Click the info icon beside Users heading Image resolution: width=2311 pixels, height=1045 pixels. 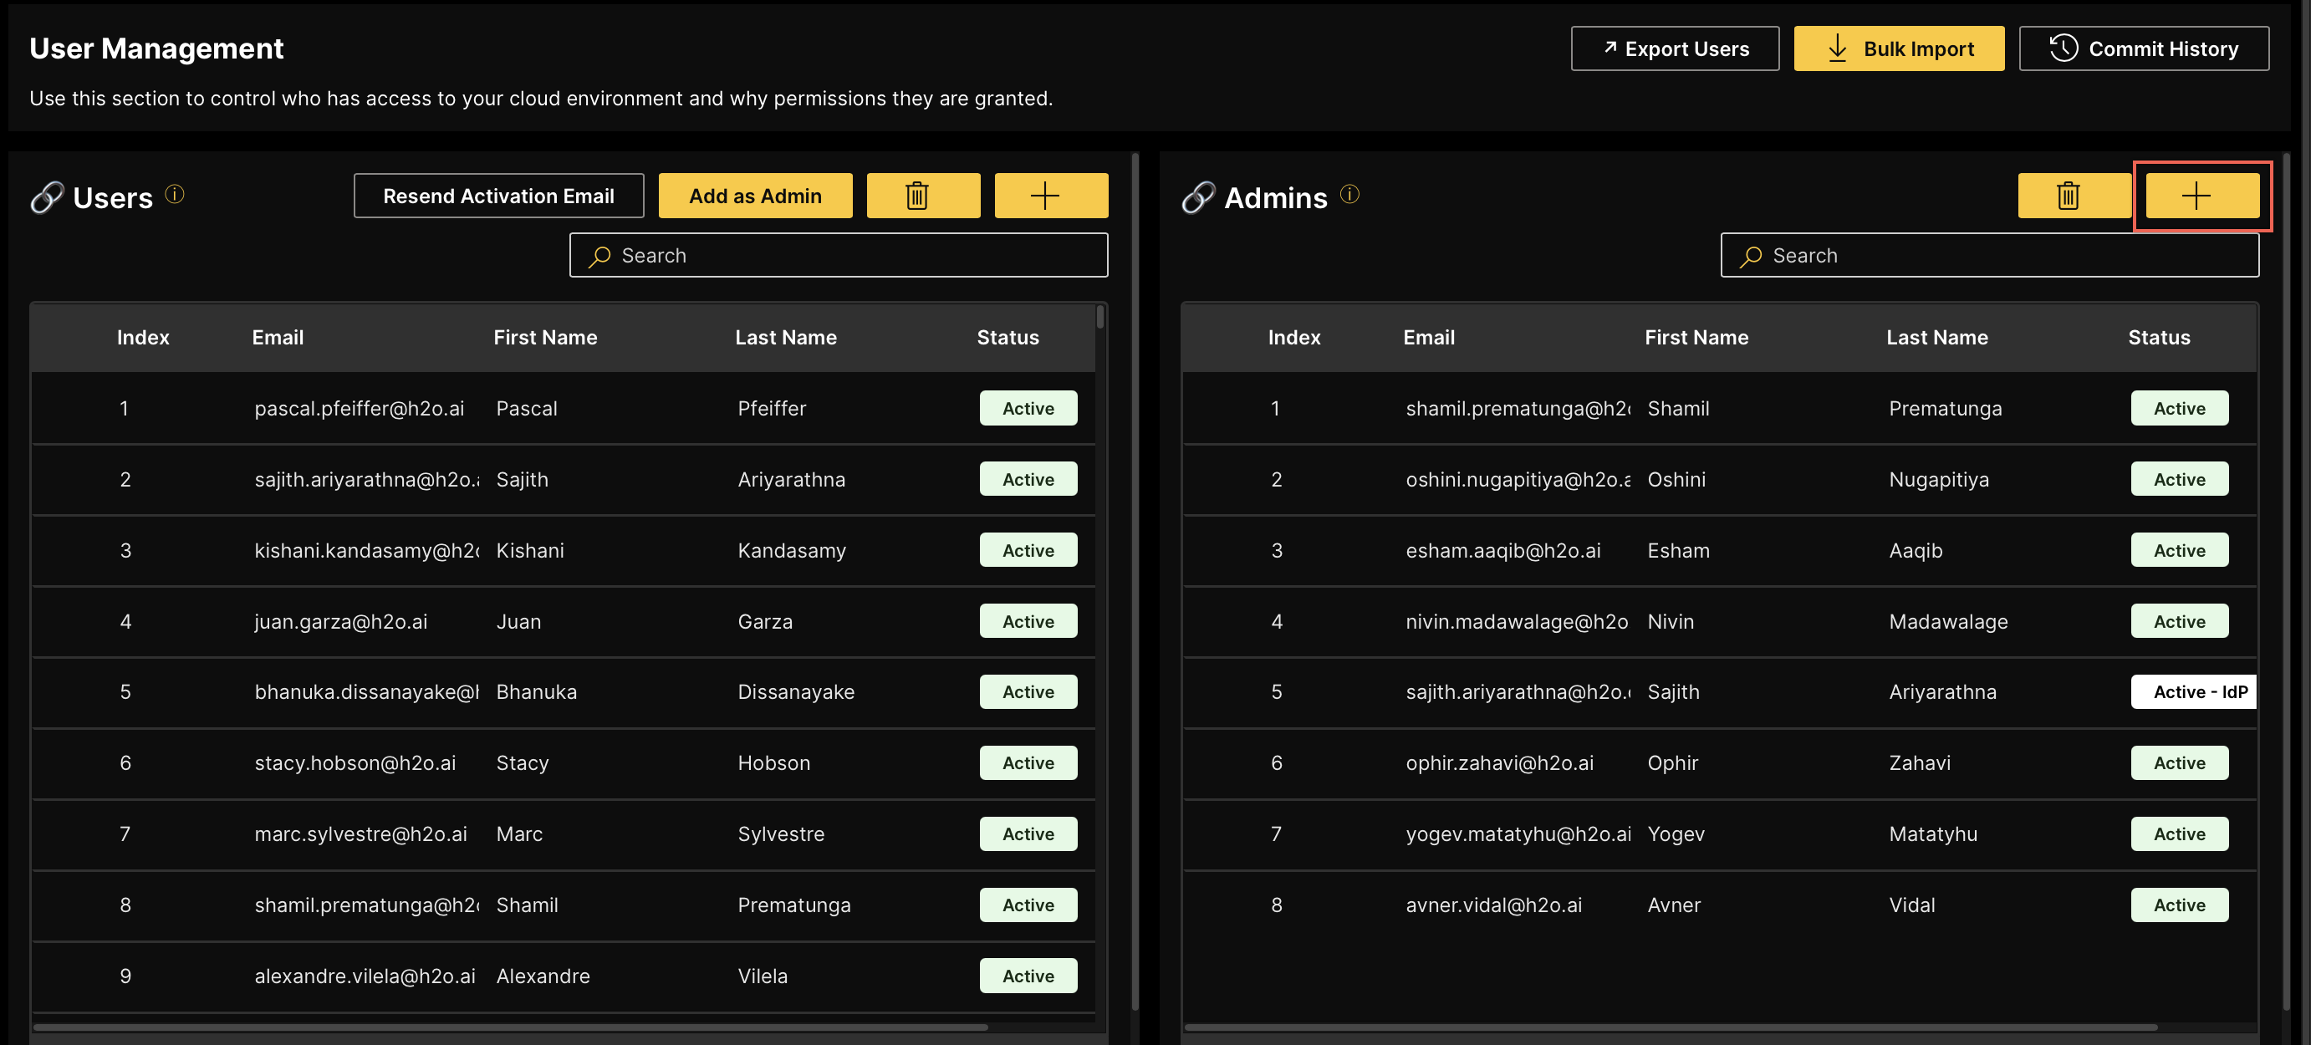click(175, 194)
